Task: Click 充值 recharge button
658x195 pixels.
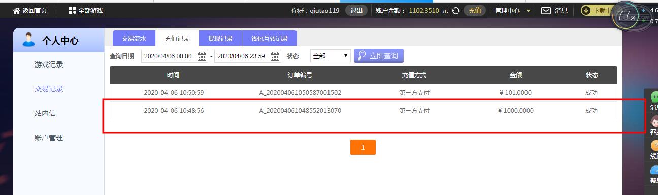Action: [x=475, y=10]
